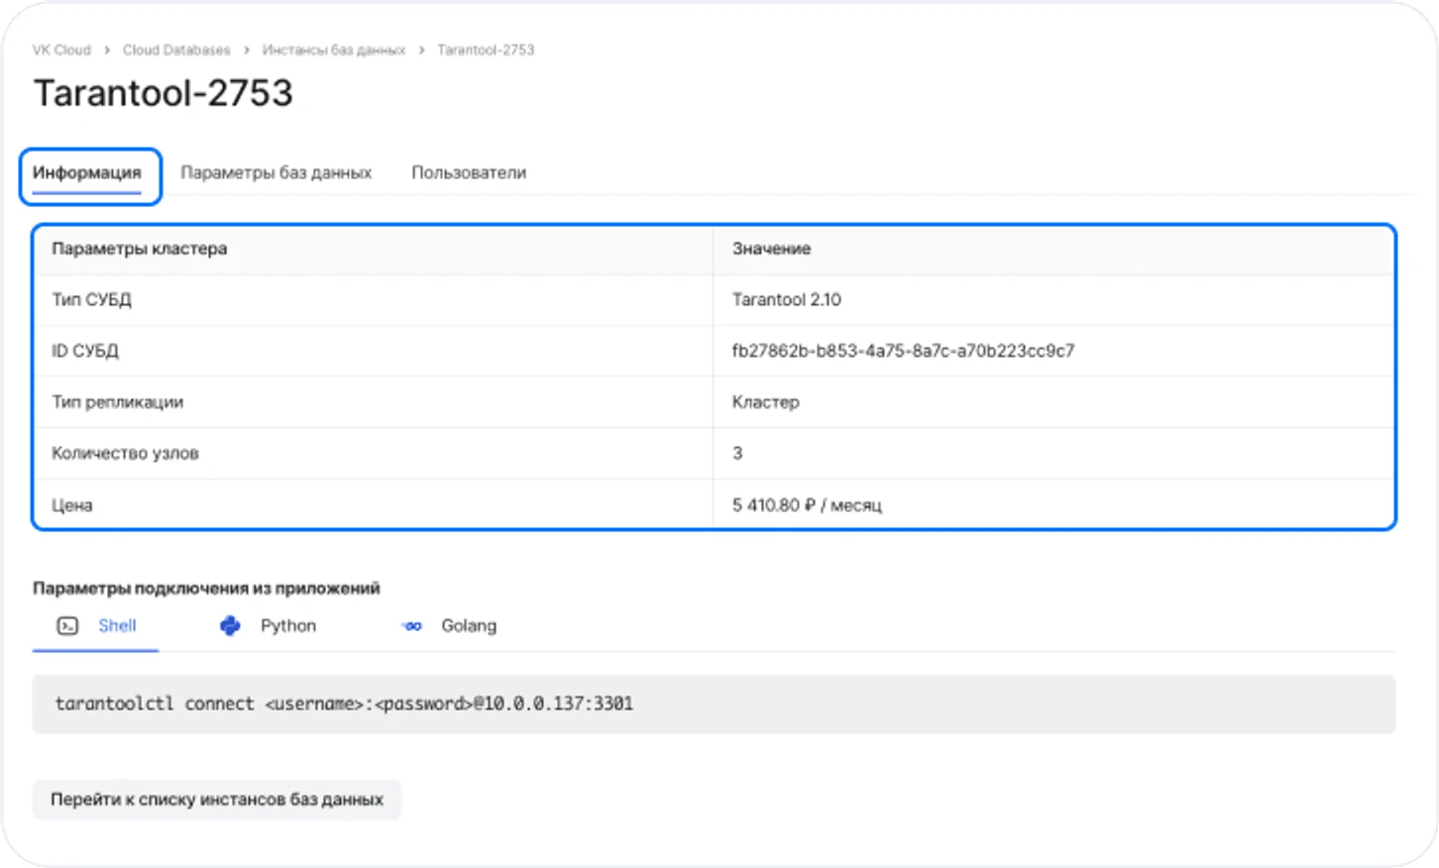Click the Golang gopher icon
The image size is (1439, 868).
[x=411, y=626]
